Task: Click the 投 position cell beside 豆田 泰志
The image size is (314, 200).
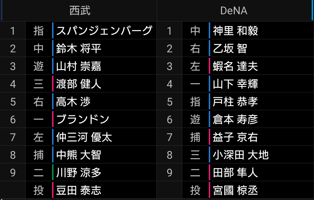Action: [38, 190]
